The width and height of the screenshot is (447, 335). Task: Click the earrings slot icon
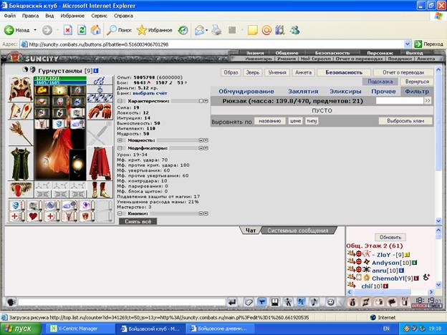[x=100, y=81]
